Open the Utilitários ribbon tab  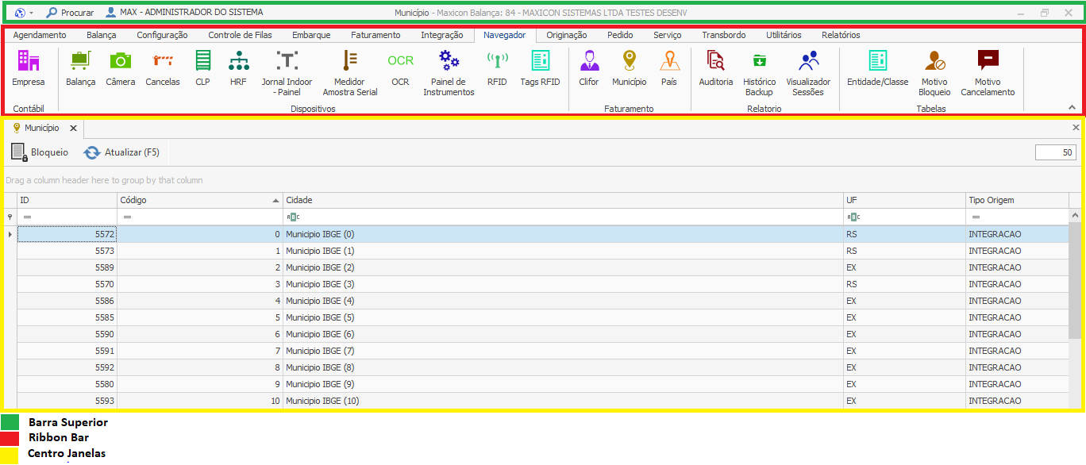click(784, 35)
